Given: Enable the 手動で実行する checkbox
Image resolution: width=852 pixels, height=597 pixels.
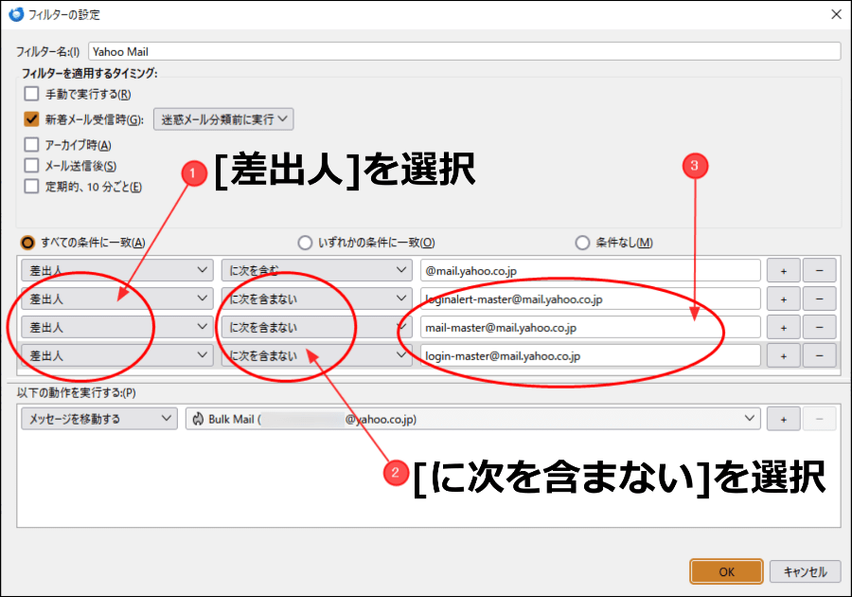Looking at the screenshot, I should [31, 94].
